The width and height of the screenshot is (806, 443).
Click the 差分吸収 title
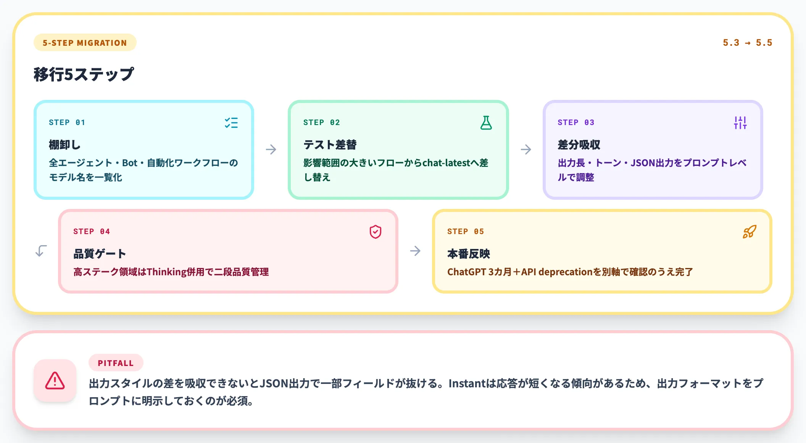pyautogui.click(x=579, y=145)
